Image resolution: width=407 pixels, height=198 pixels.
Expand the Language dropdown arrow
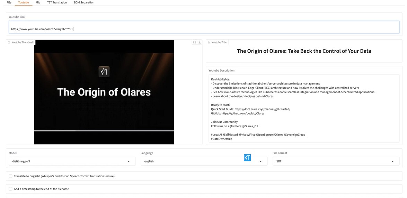tap(260, 161)
